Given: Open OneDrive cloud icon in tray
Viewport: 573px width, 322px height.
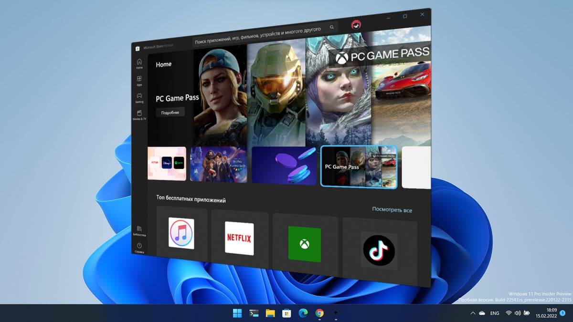Looking at the screenshot, I should pyautogui.click(x=482, y=313).
